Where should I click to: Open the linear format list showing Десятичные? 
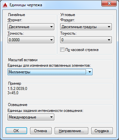(31, 27)
